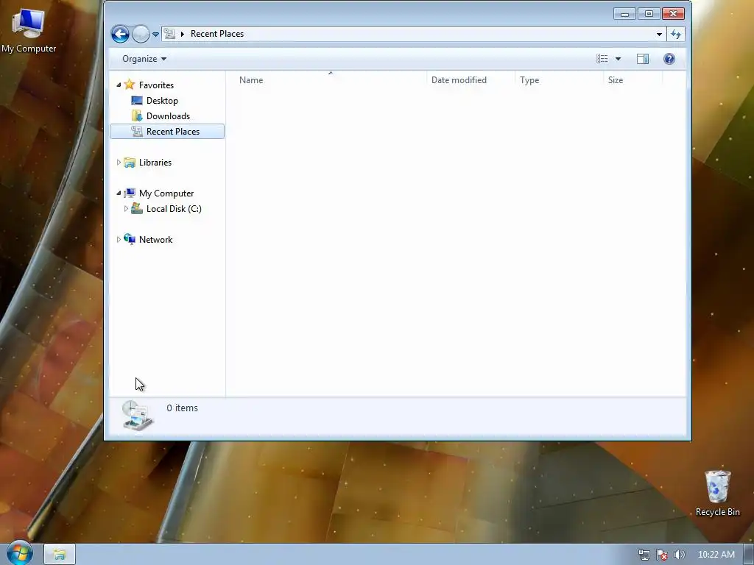Expand the Network node
754x565 pixels.
coord(119,239)
